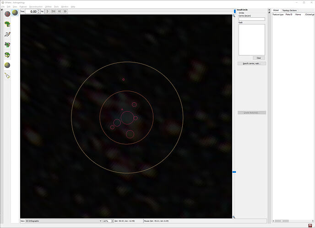Viewport: 315px width, 228px height.
Task: Click the zoom-out magnifier below the zoom slider
Action: tap(234, 217)
